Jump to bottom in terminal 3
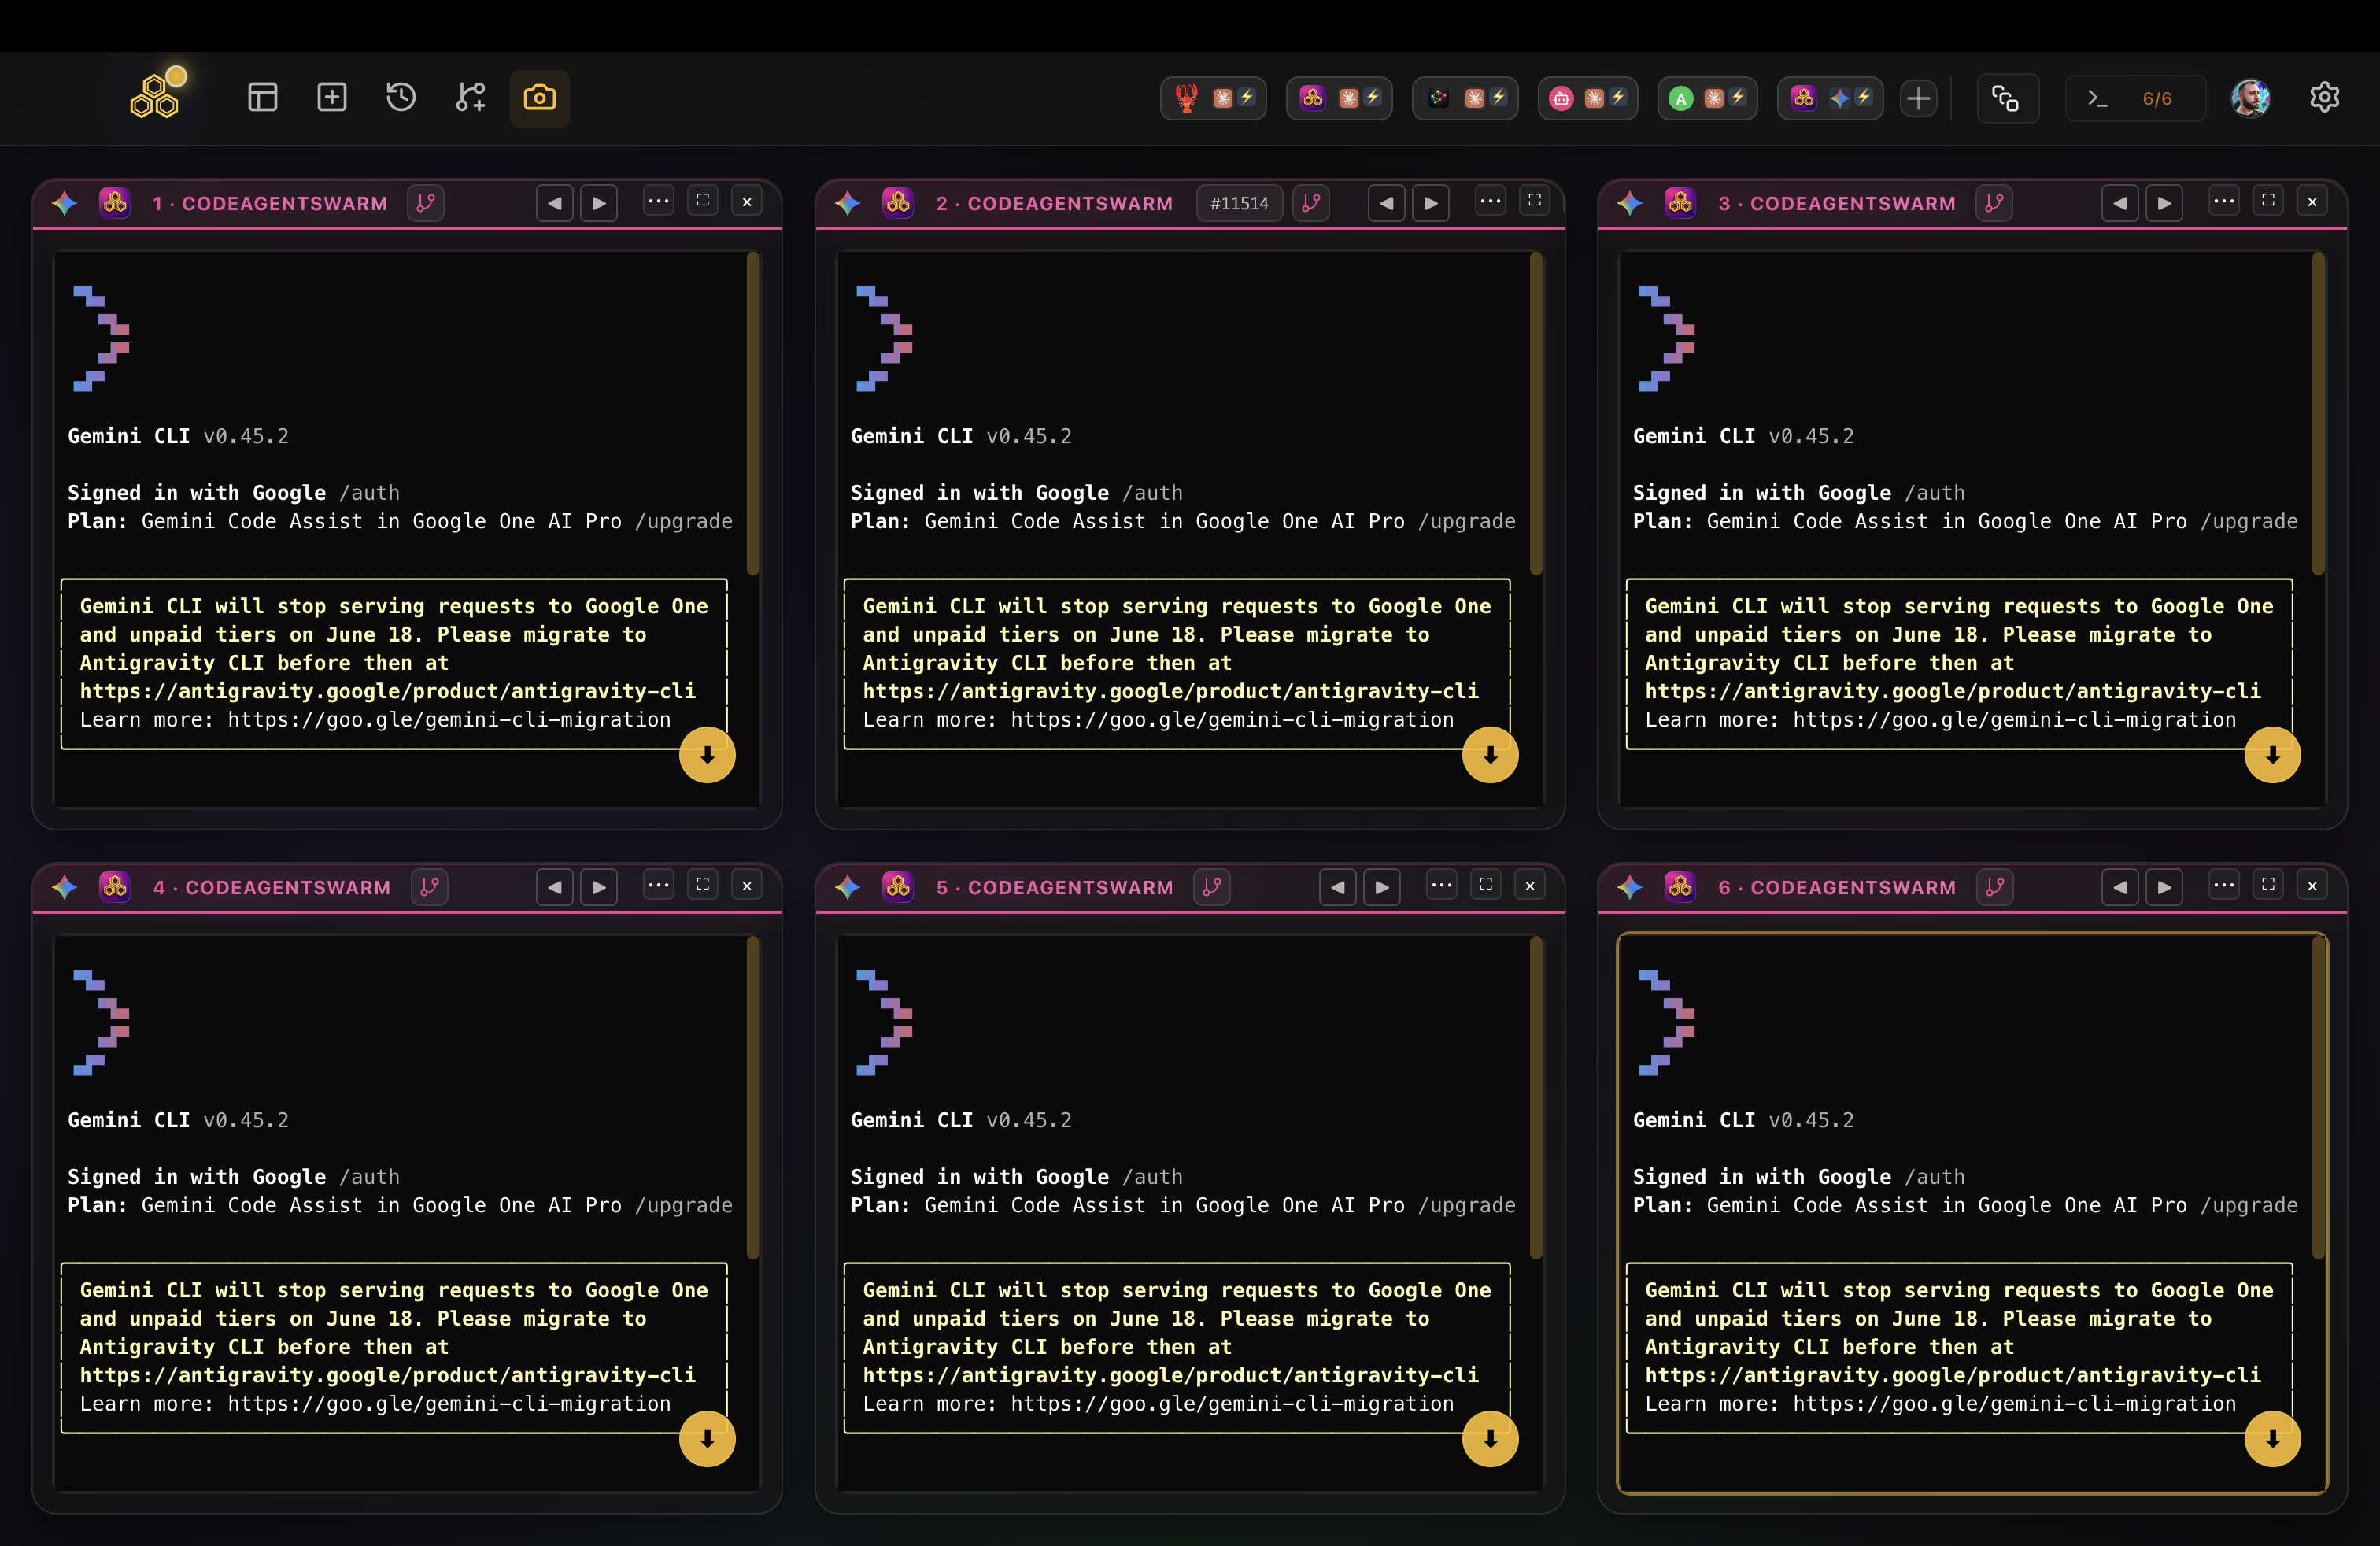This screenshot has width=2380, height=1546. 2272,755
